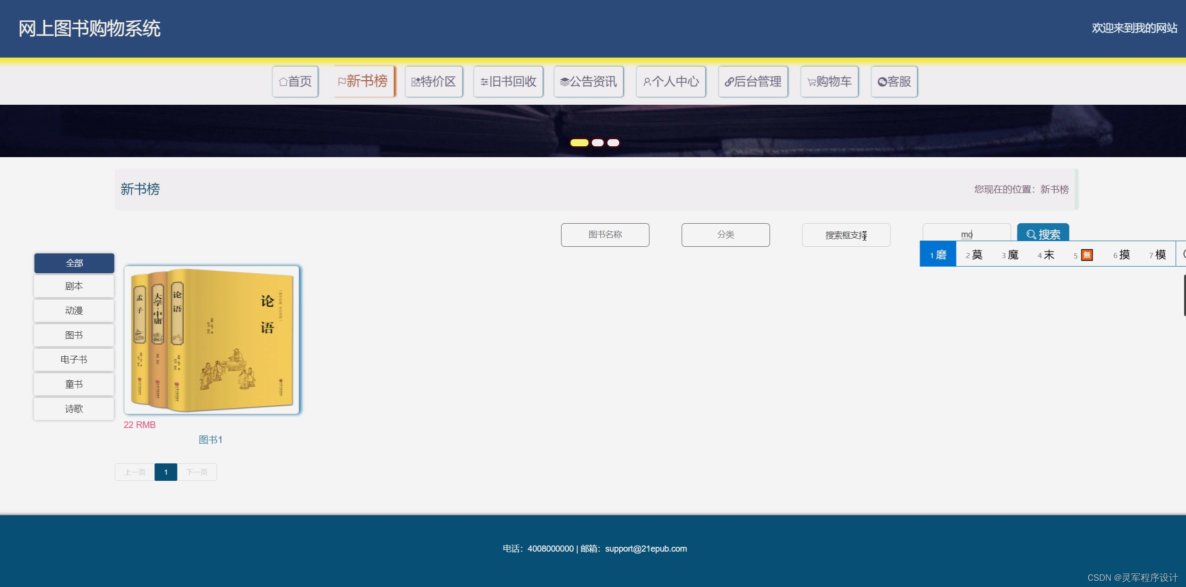
Task: Choose IME candidate 6 摸
Action: click(x=1122, y=255)
